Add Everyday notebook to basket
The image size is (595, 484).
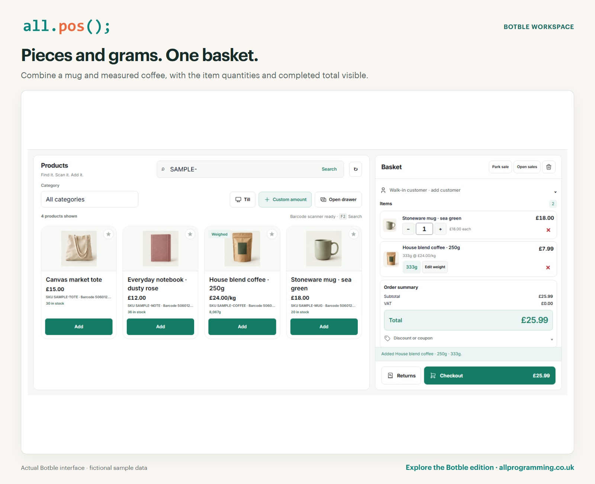160,327
